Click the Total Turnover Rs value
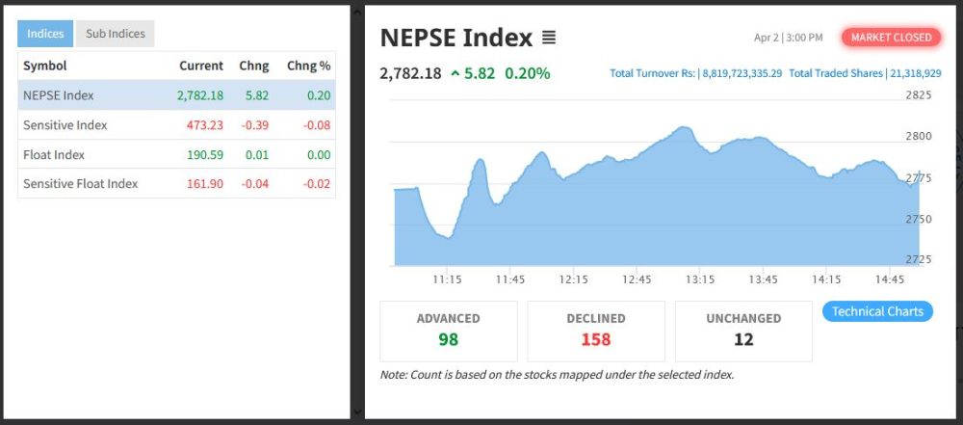The image size is (963, 425). click(x=741, y=73)
